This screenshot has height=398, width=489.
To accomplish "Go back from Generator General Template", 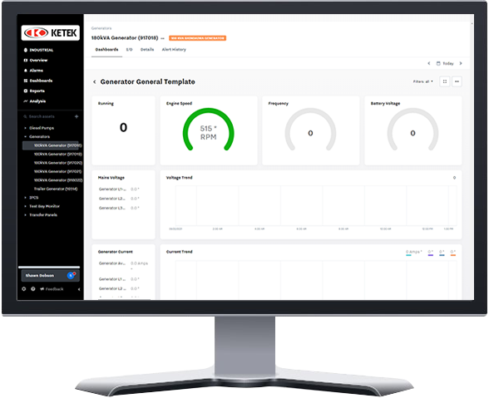I will coord(95,82).
